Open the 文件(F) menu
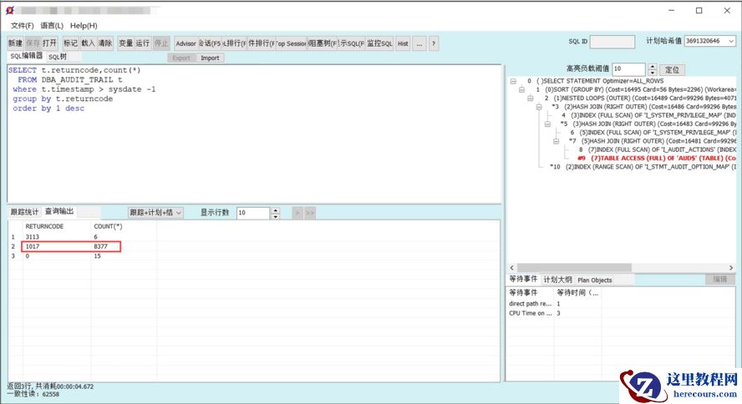 (x=23, y=26)
